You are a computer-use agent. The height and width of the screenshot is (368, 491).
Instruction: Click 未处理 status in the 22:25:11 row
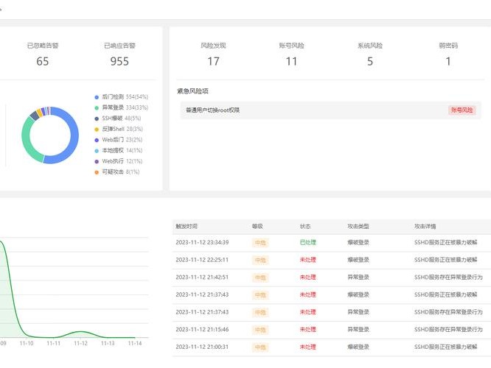pos(308,260)
